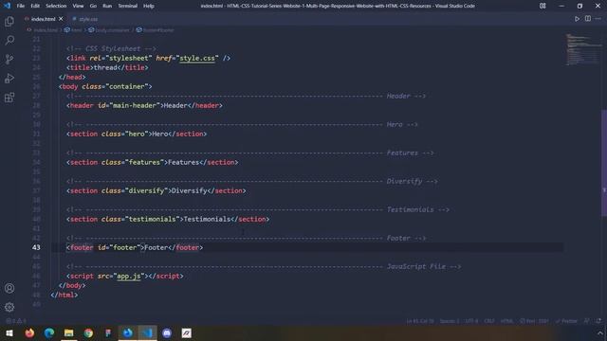Viewport: 607px width, 341px height.
Task: Click the Spaces indentation status entry
Action: click(x=450, y=321)
